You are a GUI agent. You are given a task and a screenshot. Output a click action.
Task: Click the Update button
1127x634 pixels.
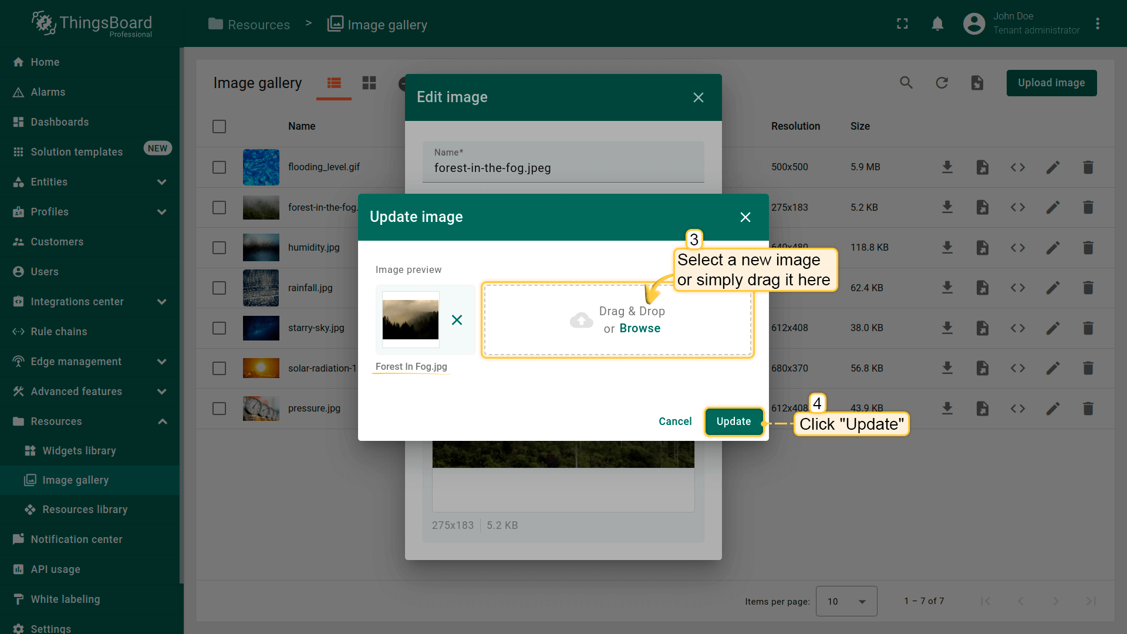733,421
